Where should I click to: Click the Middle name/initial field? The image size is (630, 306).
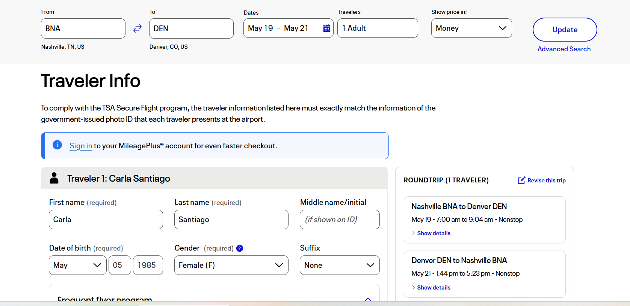coord(340,219)
